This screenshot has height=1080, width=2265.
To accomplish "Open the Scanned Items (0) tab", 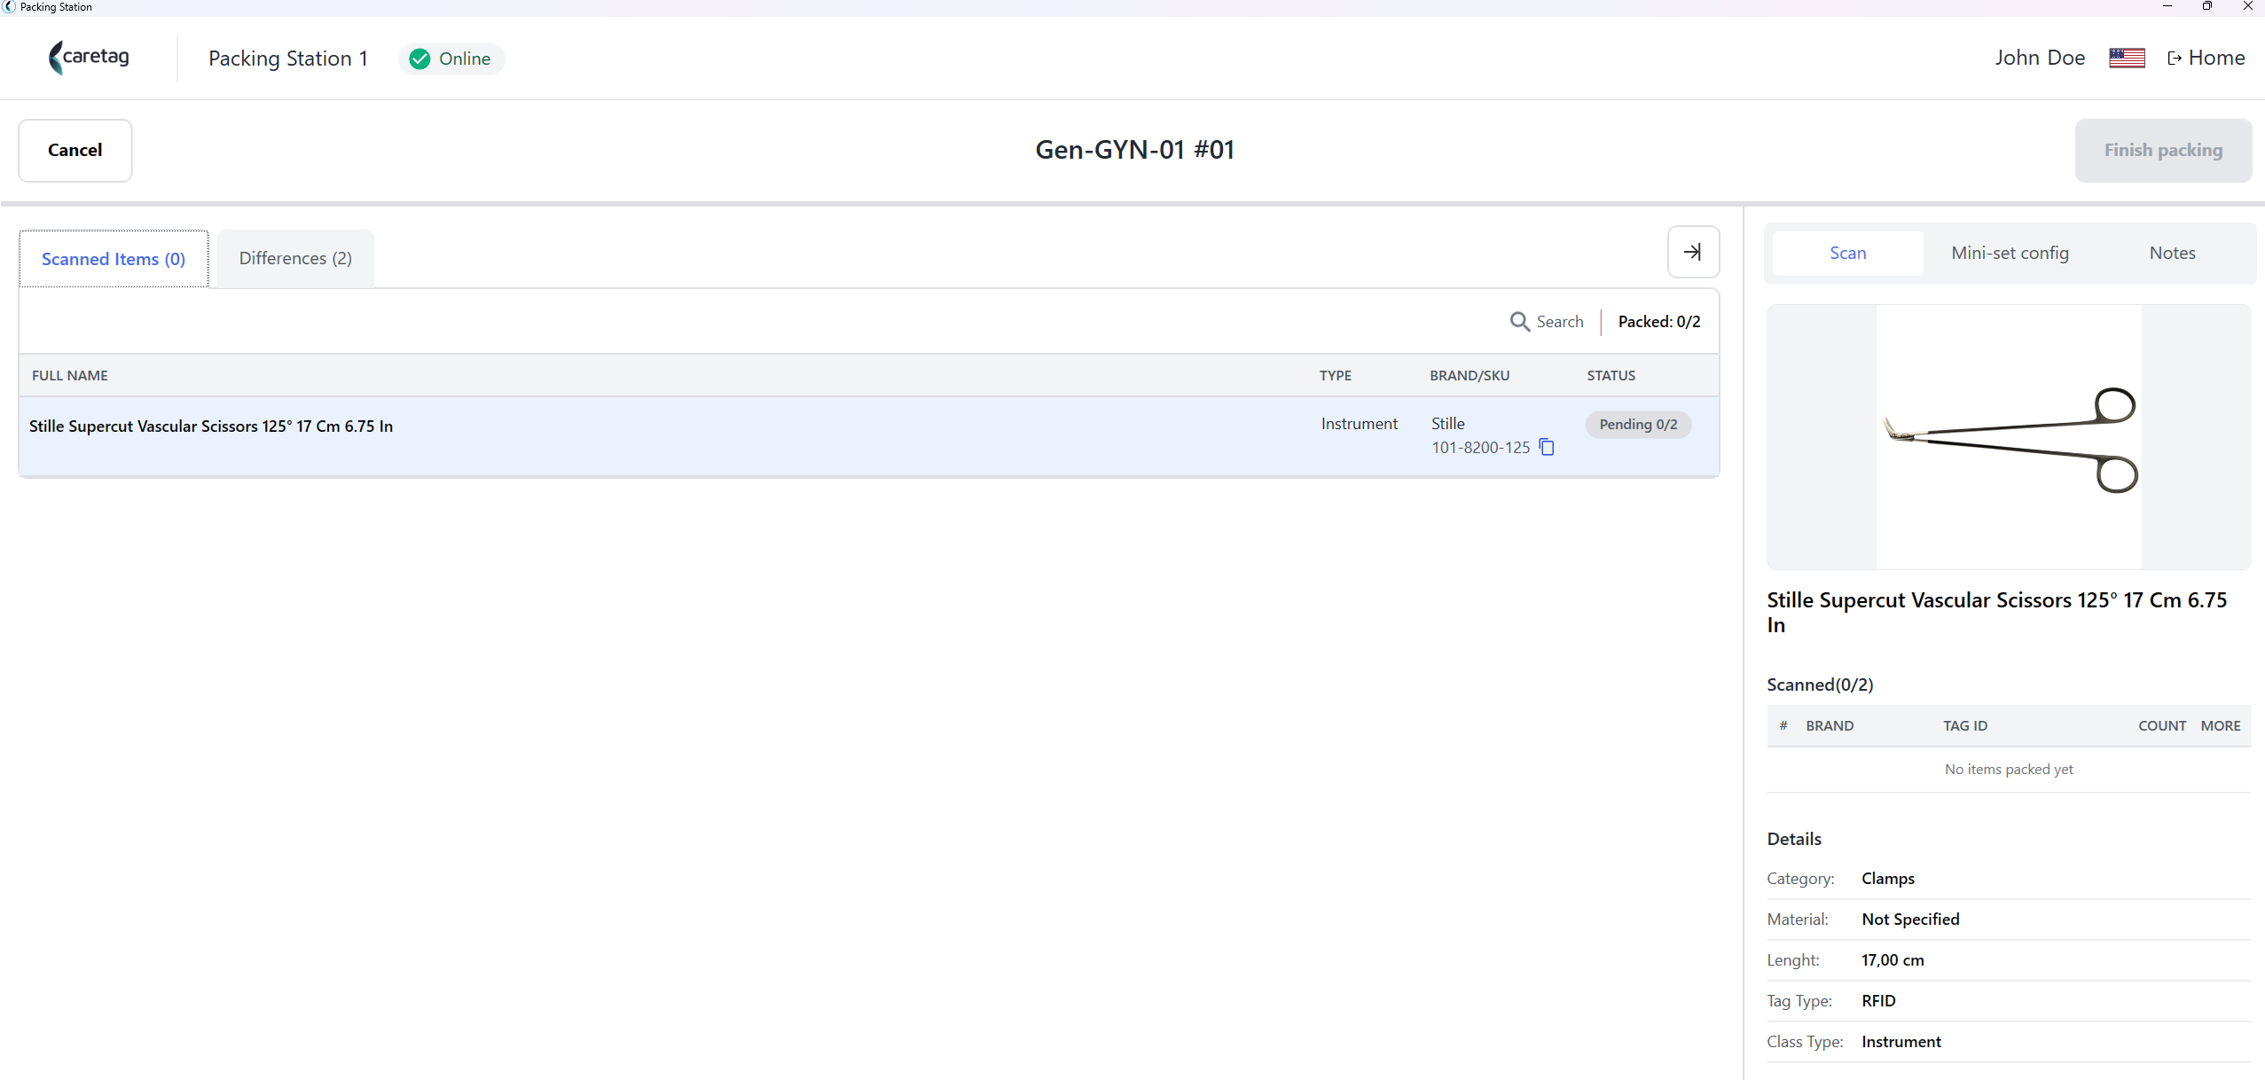I will tap(114, 259).
